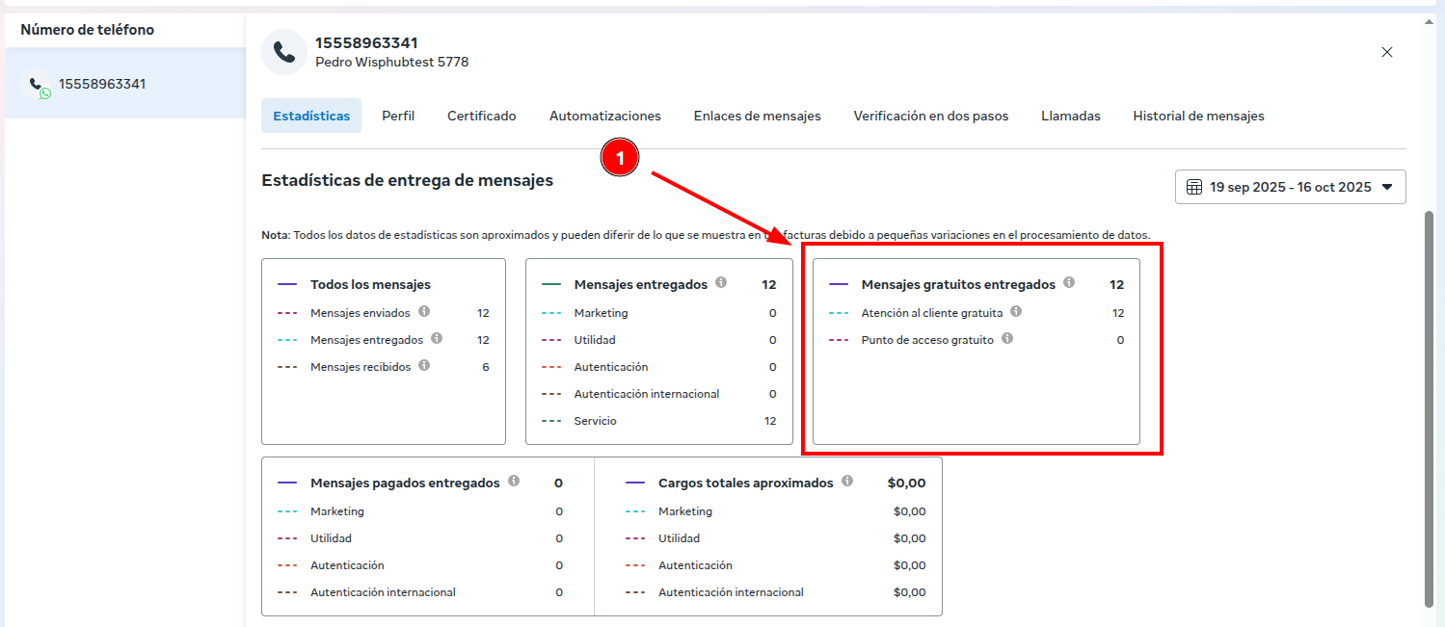Click info icon beside Mensajes recibidos
Screen dimensions: 1445x627
[425, 366]
